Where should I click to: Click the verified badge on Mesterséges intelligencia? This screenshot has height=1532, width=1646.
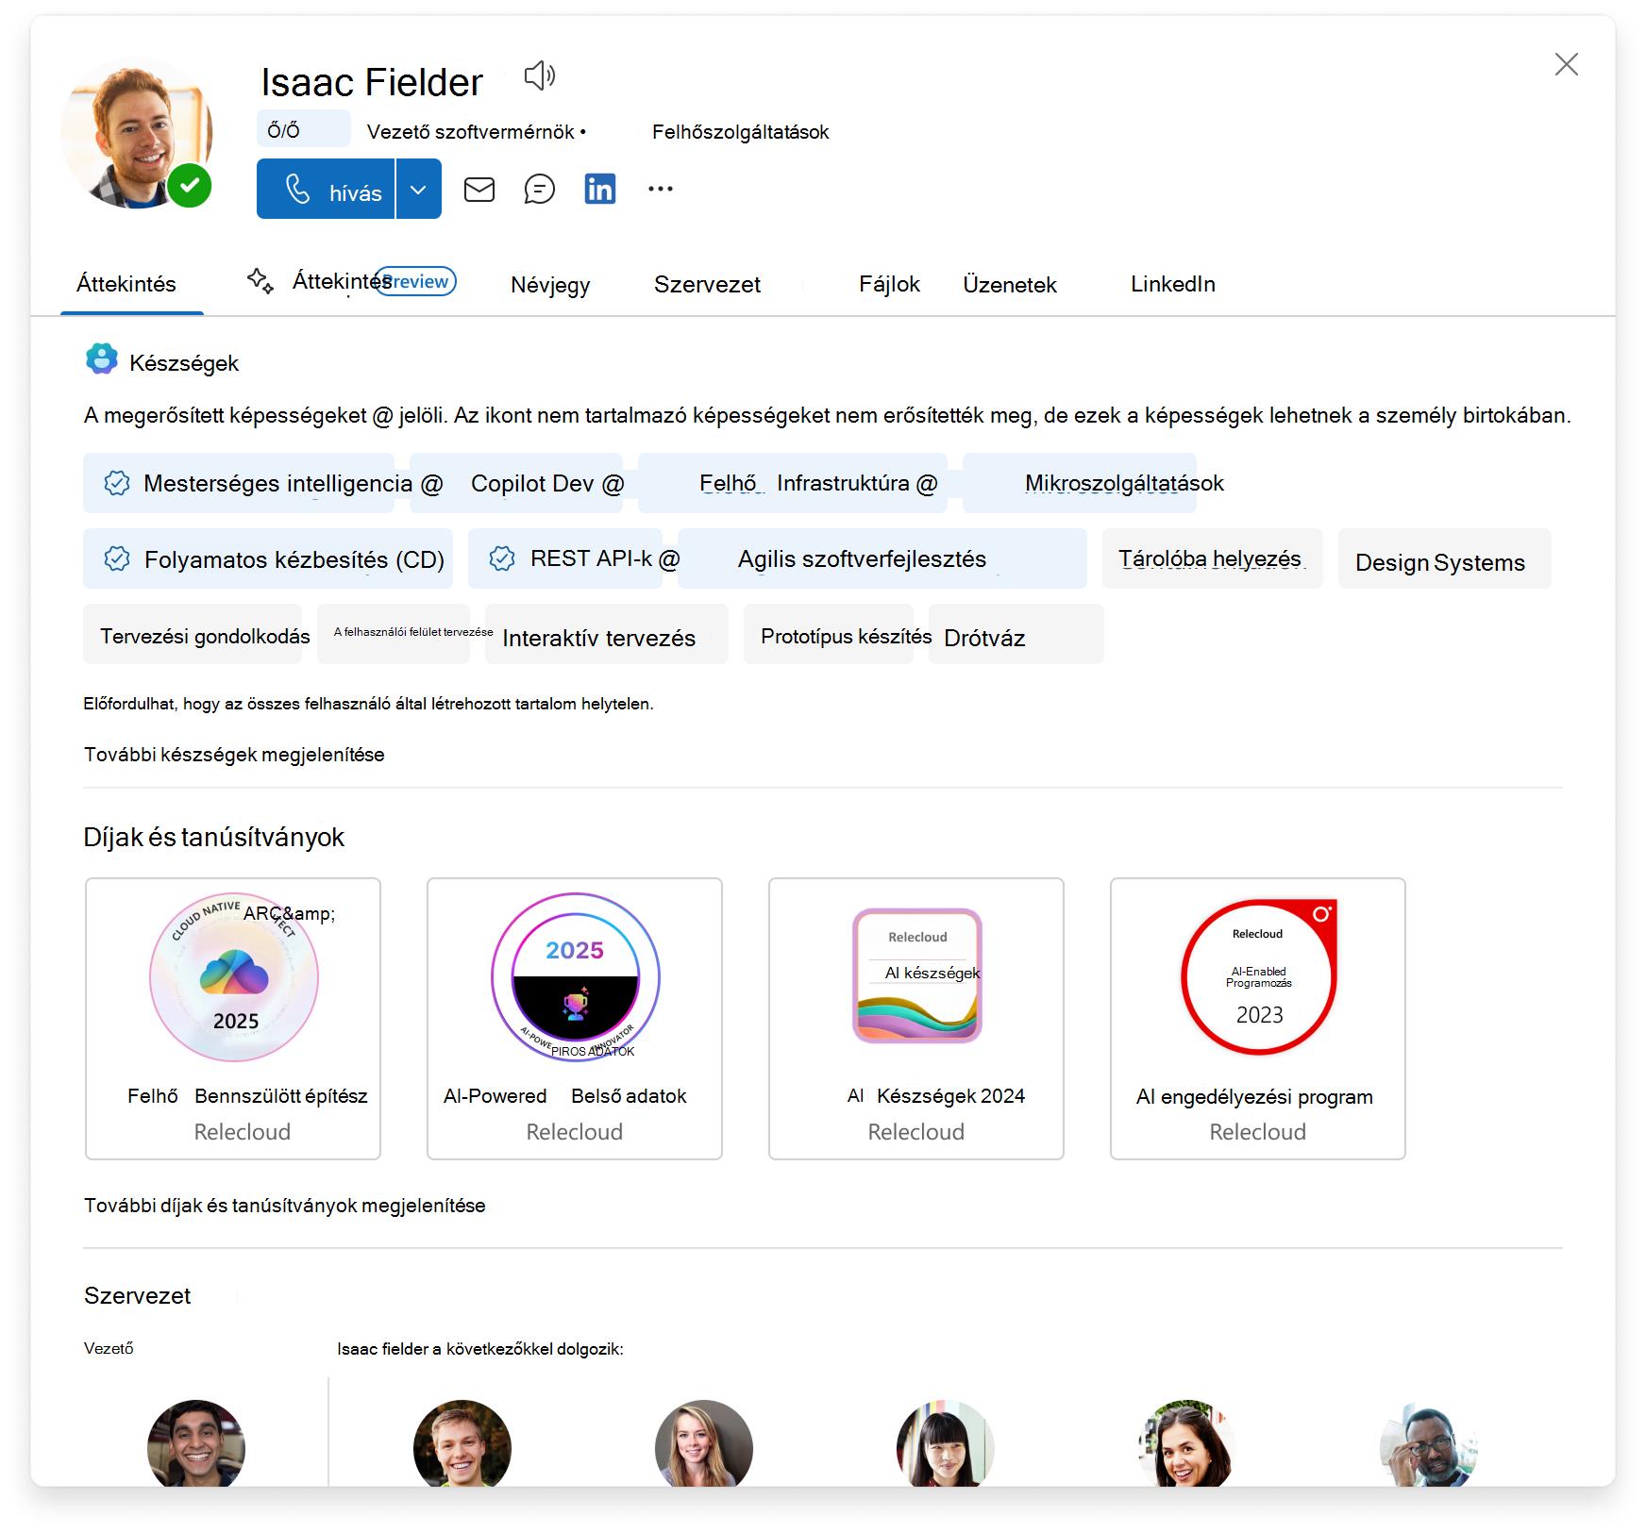coord(117,483)
